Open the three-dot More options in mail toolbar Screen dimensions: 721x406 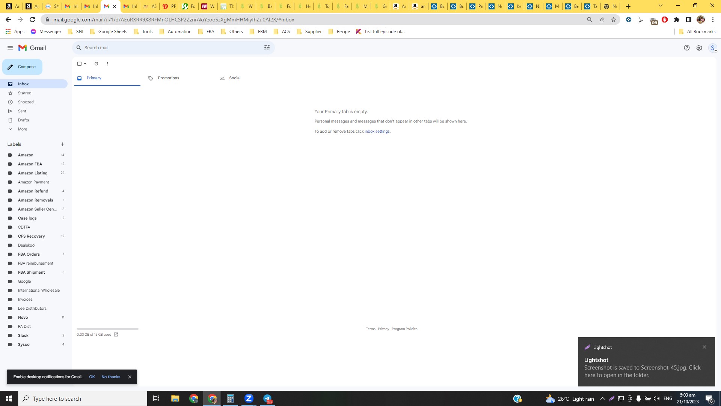107,64
